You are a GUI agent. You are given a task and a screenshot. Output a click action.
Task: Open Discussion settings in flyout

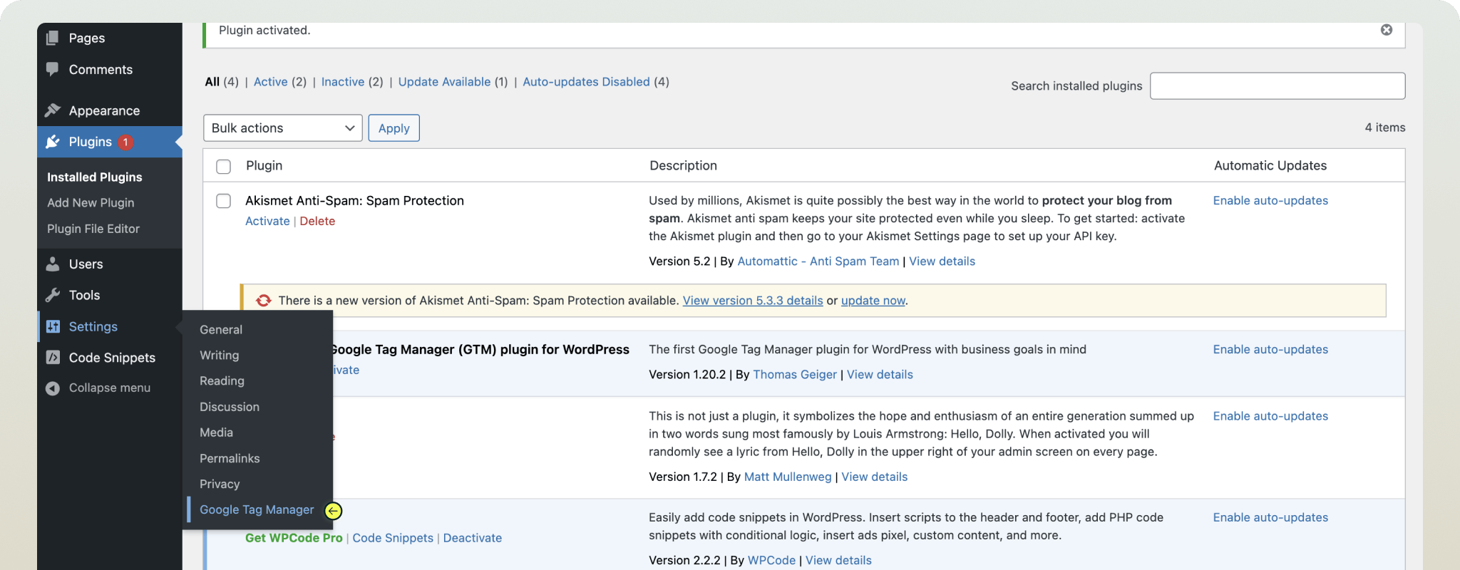click(x=230, y=407)
